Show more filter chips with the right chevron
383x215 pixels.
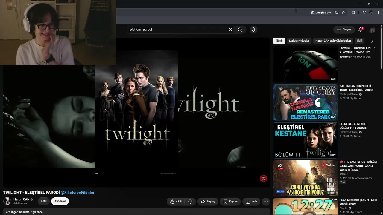pos(372,41)
